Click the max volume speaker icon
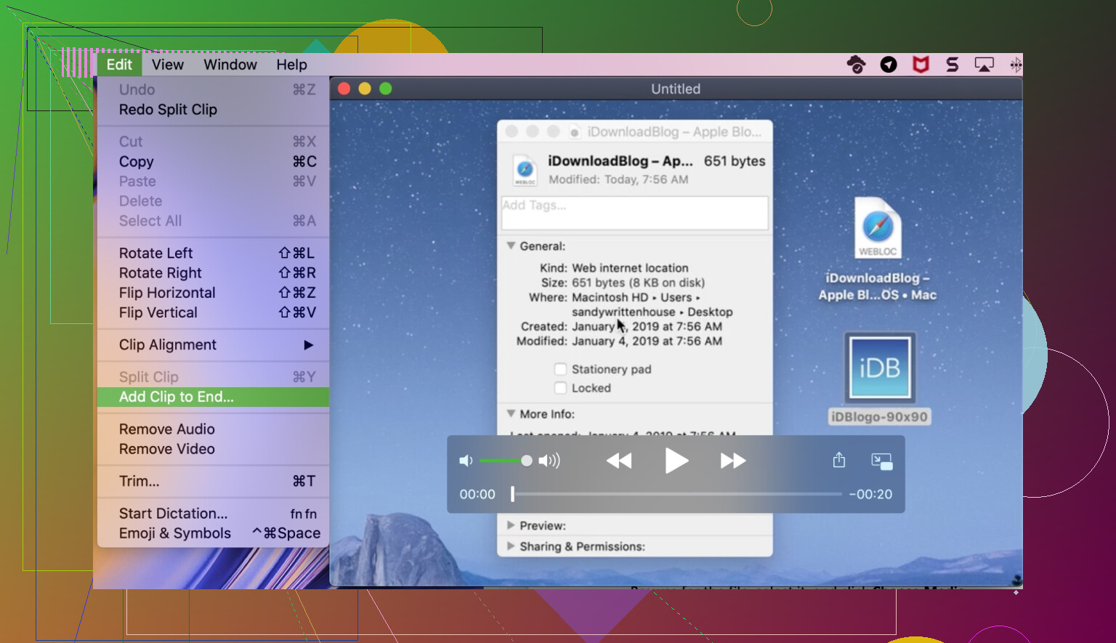This screenshot has width=1116, height=643. [x=549, y=461]
